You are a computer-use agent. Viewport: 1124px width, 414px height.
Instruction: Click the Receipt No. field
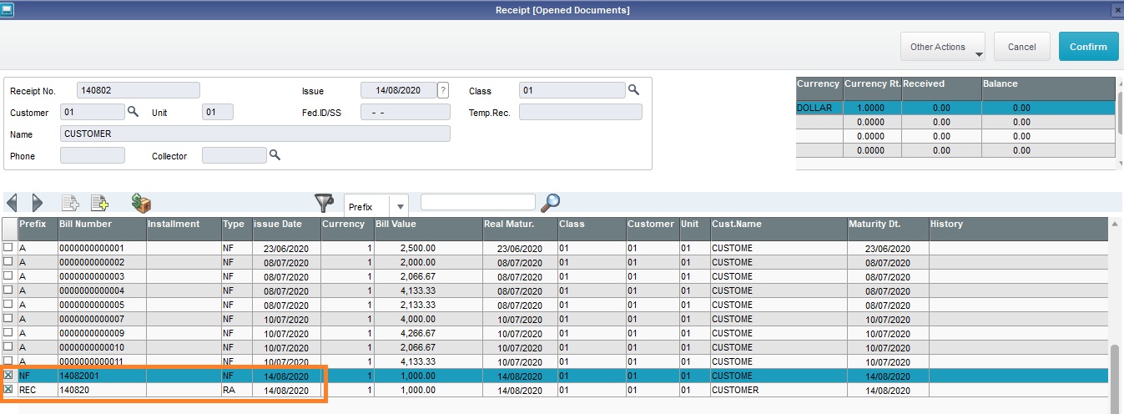(139, 90)
